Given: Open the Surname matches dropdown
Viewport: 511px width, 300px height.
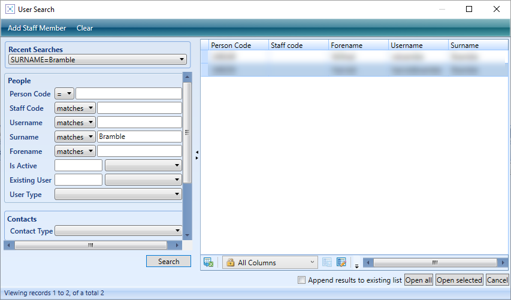Looking at the screenshot, I should 75,137.
